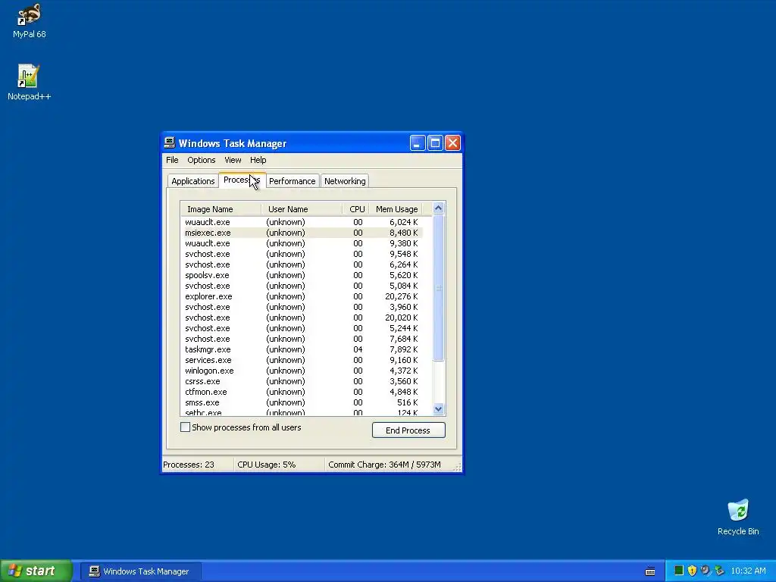Open the Help menu
The height and width of the screenshot is (582, 776).
click(x=258, y=160)
